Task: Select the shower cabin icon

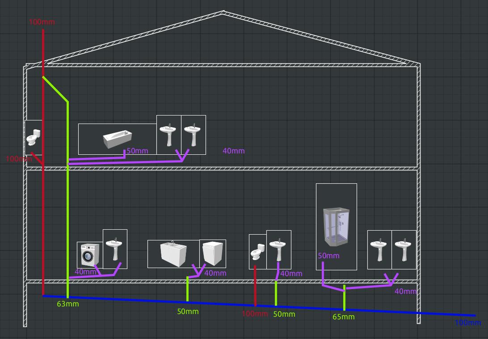Action: tap(336, 227)
